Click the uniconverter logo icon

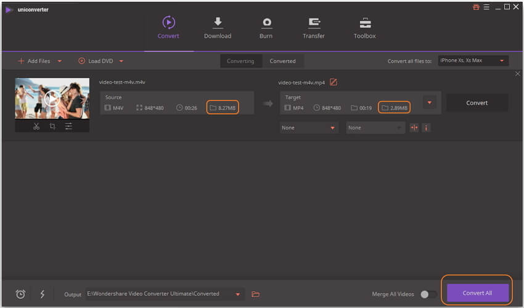coord(9,10)
